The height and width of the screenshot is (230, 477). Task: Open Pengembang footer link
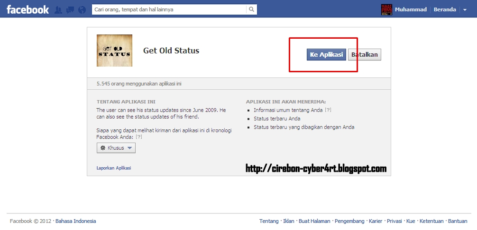pos(349,221)
